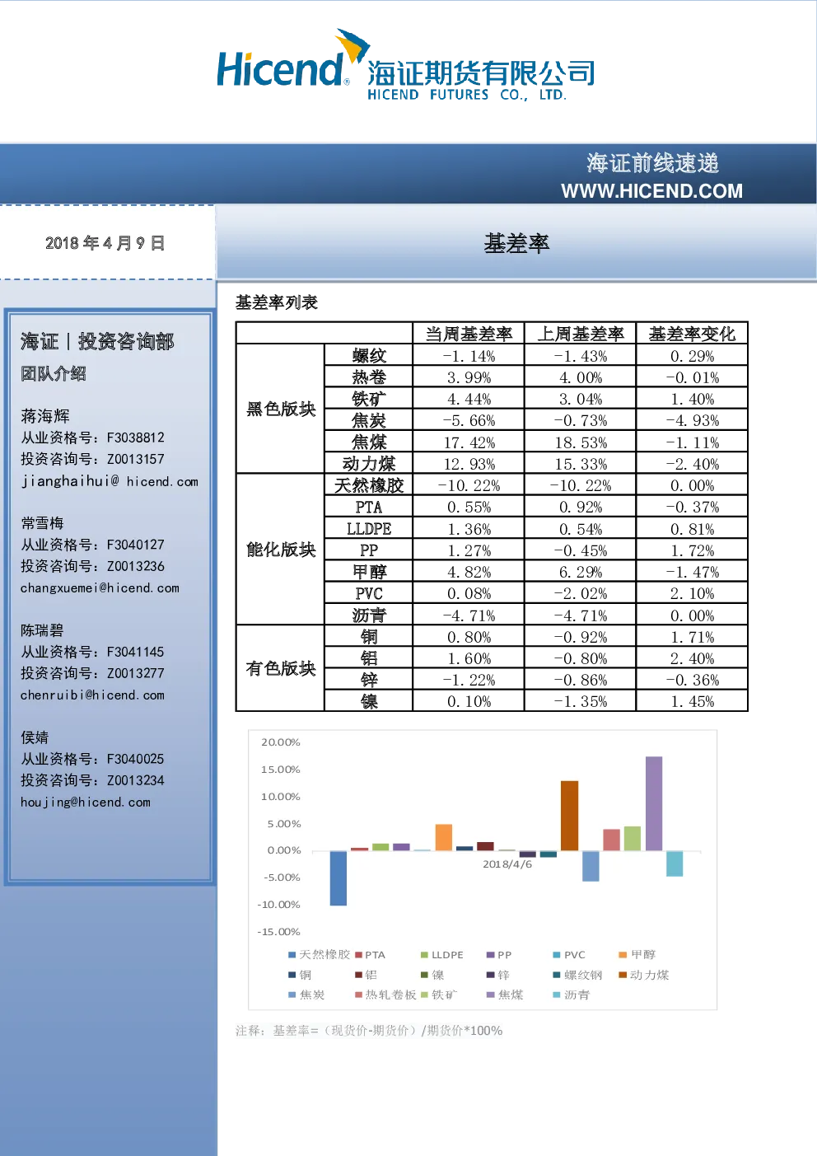Click the 天然橡胶 legend color swatch
Image resolution: width=817 pixels, height=1156 pixels.
[x=292, y=955]
